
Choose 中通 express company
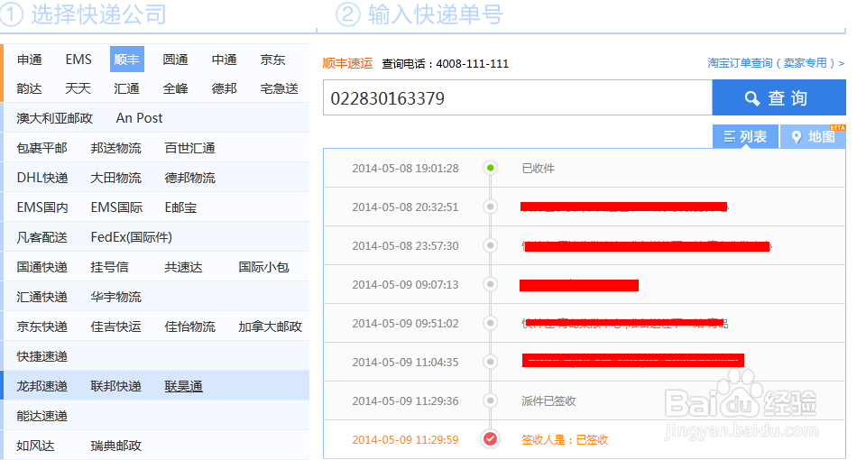pyautogui.click(x=225, y=60)
